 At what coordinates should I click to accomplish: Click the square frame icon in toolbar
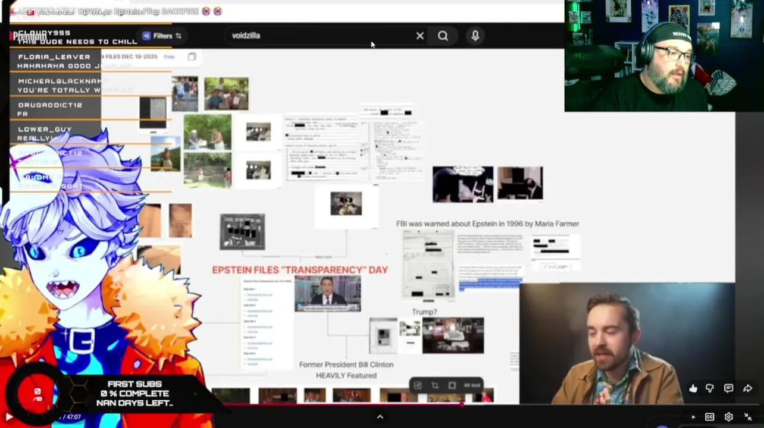(x=452, y=385)
